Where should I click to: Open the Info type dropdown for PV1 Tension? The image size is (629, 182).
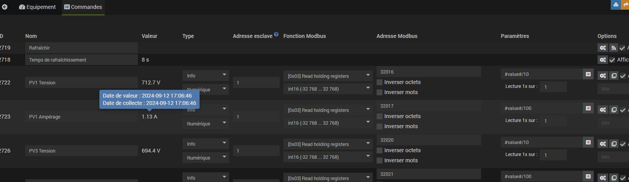205,76
